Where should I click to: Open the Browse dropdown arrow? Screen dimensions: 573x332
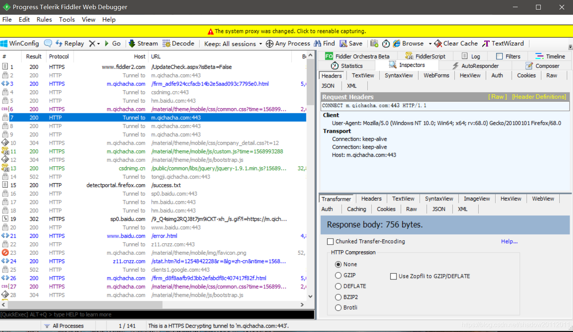[x=430, y=43]
